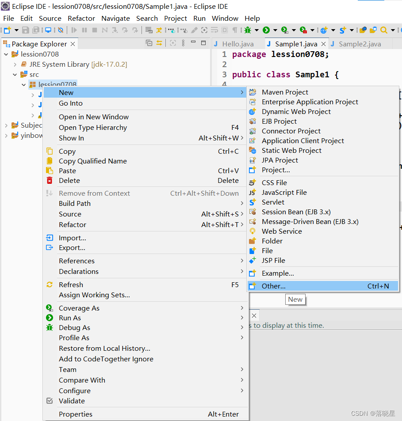Click the Save toolbar icon
Screen dimensions: 402x421
pos(25,30)
